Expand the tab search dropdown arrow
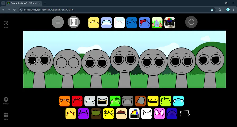This screenshot has height=127, width=237. pos(3,3)
